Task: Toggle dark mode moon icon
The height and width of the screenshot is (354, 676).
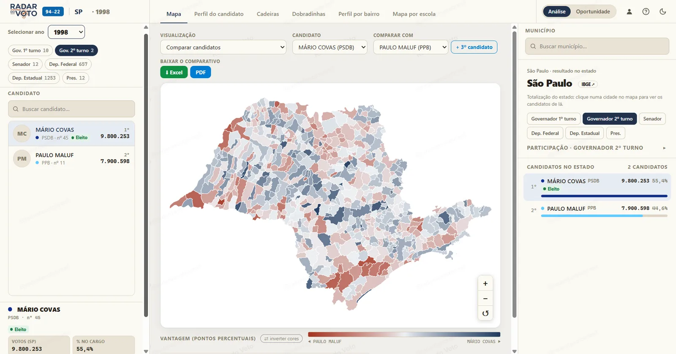Action: [x=663, y=12]
